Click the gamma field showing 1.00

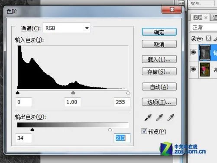click(73, 102)
